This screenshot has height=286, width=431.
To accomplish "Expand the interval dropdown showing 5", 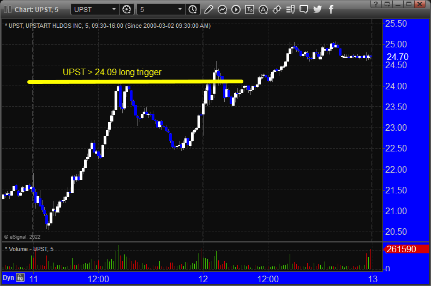I will (x=161, y=10).
